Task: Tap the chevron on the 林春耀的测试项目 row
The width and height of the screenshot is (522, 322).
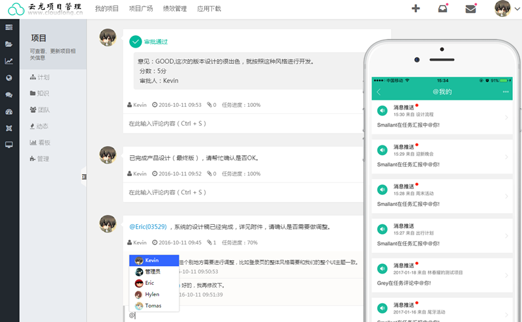Action: [506, 276]
